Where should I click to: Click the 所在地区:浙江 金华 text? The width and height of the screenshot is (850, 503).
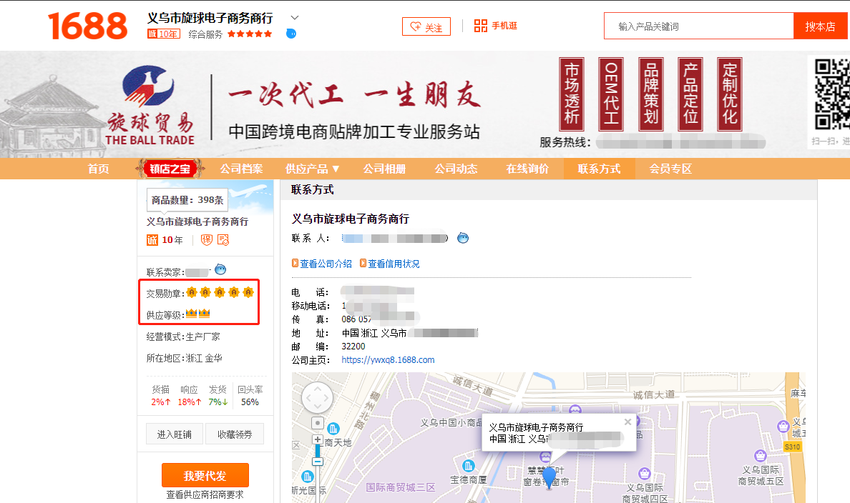185,359
